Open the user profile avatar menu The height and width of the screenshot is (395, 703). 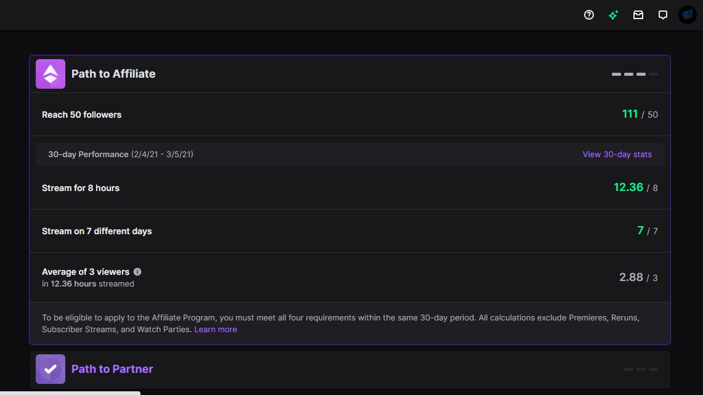[x=688, y=15]
